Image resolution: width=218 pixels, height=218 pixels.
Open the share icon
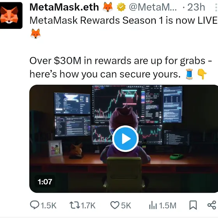tap(212, 205)
